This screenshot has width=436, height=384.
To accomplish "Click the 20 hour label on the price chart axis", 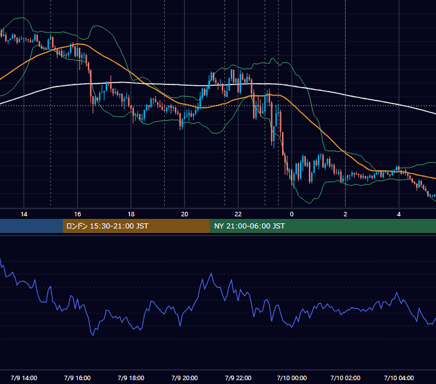I will click(185, 214).
